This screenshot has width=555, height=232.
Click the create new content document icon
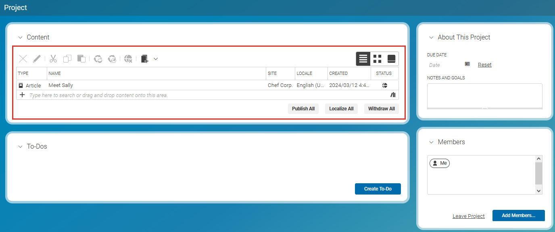click(x=145, y=59)
